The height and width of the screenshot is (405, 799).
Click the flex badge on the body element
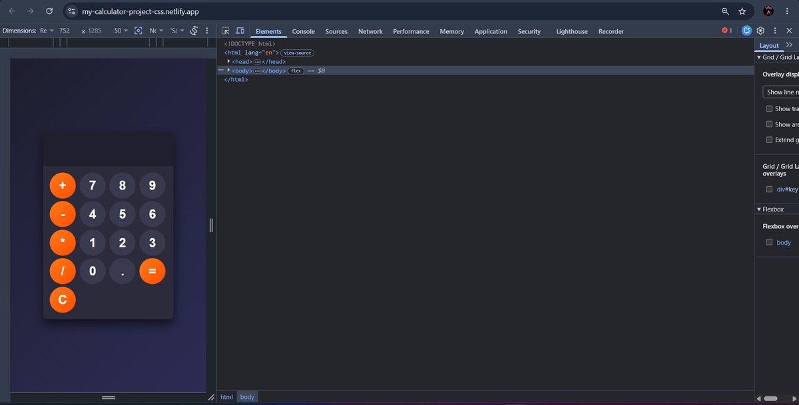[x=296, y=70]
